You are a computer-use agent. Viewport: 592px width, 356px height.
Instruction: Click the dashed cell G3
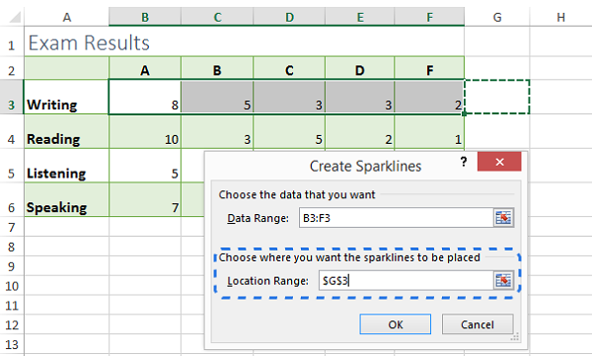point(497,97)
